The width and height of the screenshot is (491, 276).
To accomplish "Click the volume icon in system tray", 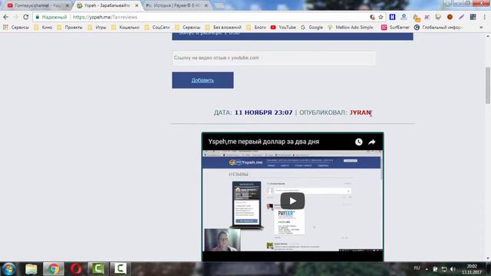I will [x=453, y=269].
